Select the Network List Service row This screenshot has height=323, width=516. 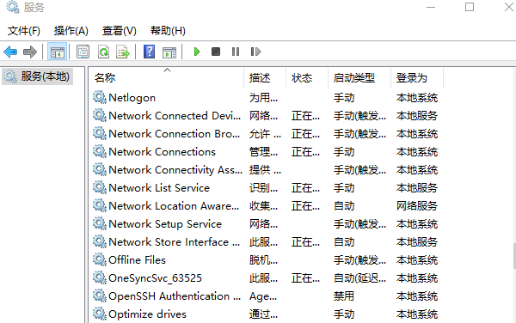265,188
